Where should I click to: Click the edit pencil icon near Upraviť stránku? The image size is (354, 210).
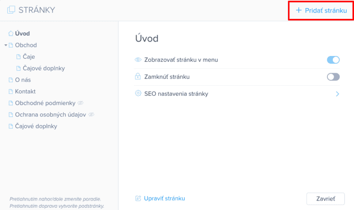138,199
